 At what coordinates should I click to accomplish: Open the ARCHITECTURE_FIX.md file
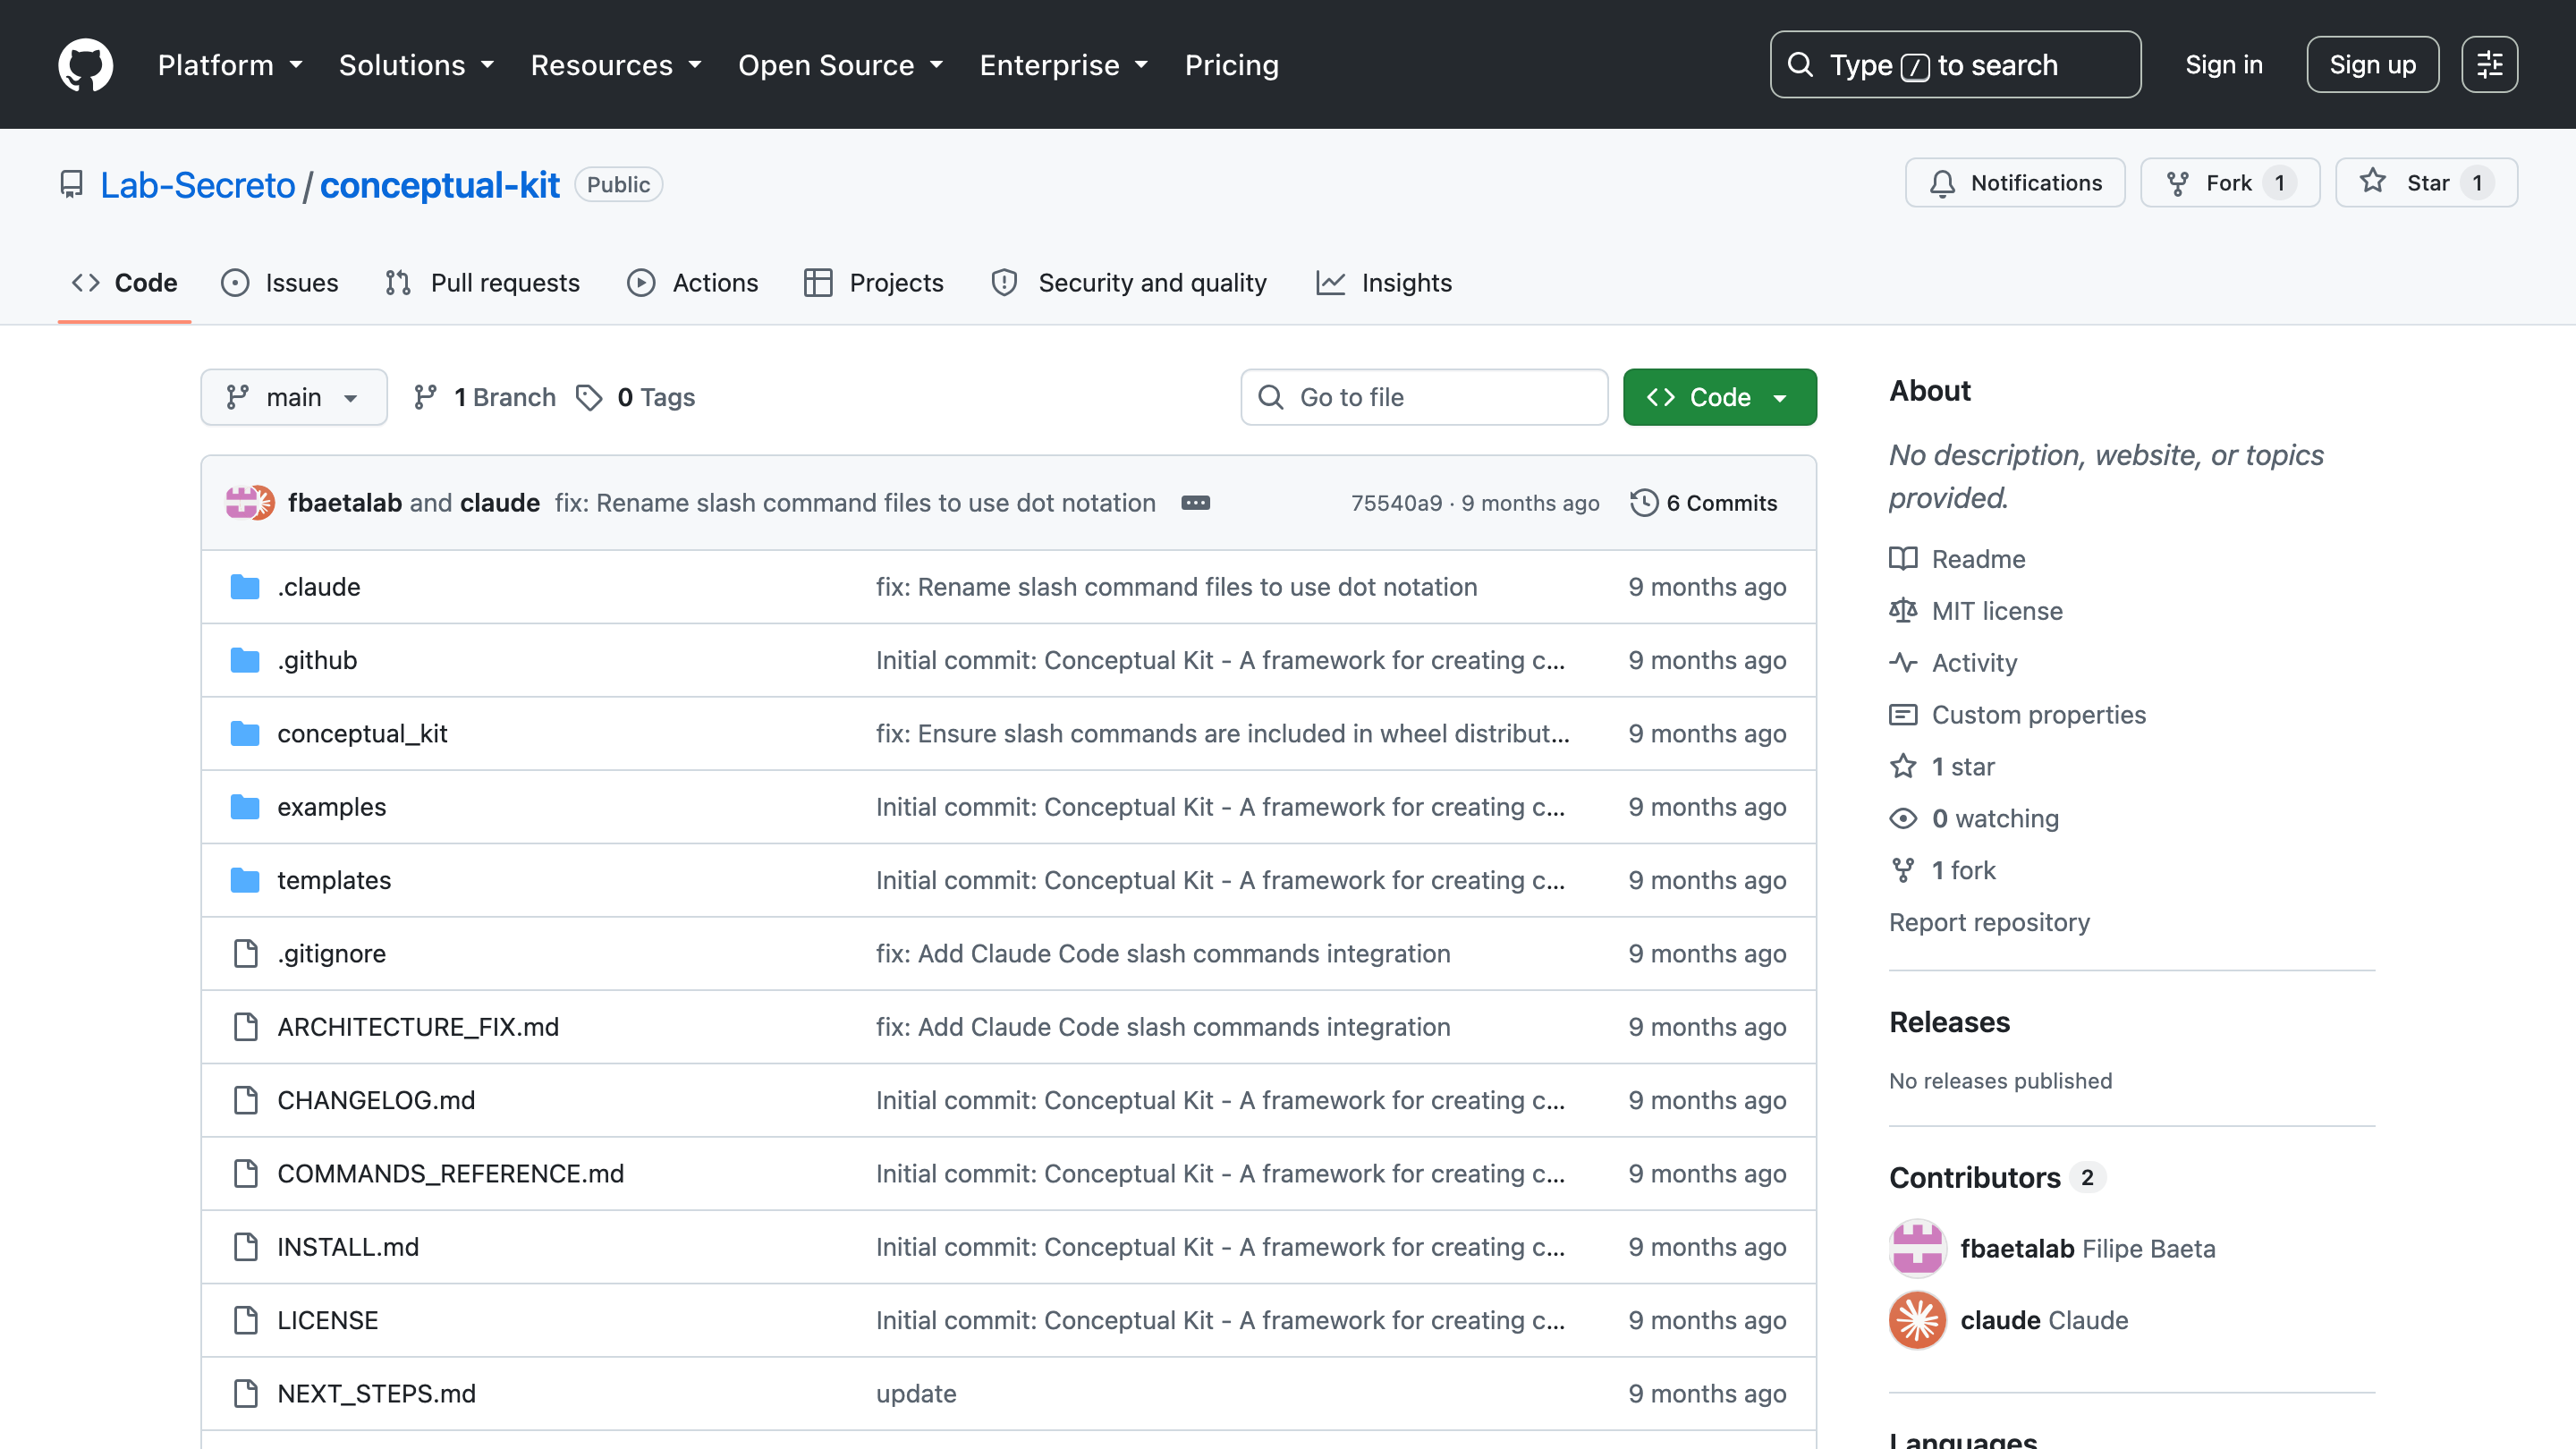(418, 1027)
